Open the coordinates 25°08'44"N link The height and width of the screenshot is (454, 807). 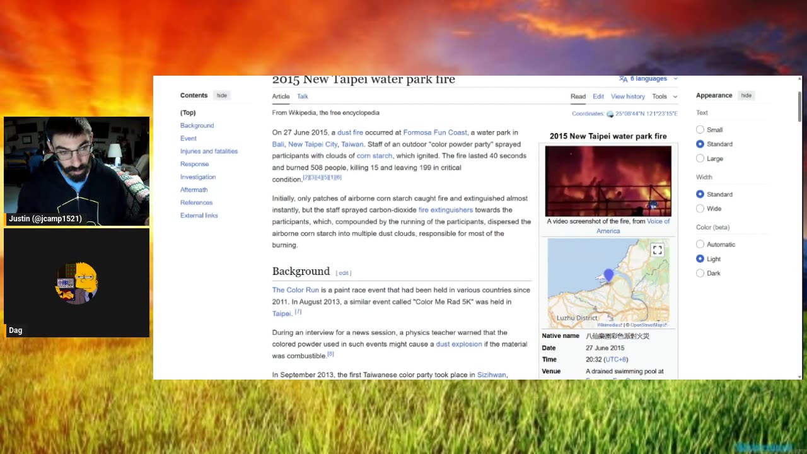(x=646, y=114)
